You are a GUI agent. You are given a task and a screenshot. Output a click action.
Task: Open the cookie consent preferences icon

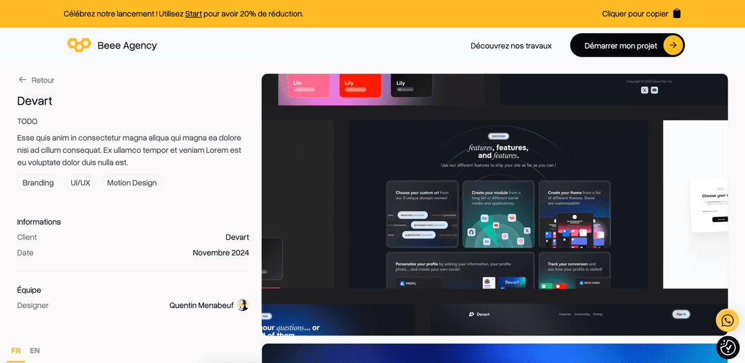pos(728,347)
